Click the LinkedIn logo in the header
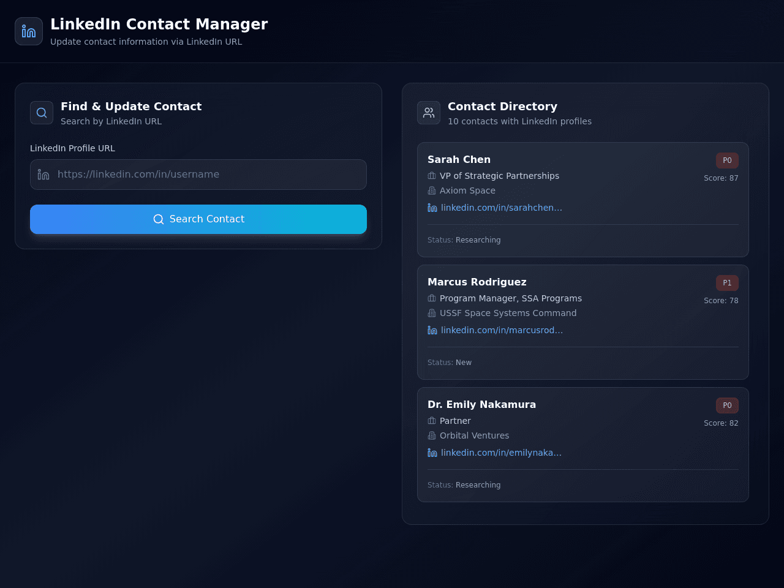This screenshot has height=588, width=784. [29, 31]
